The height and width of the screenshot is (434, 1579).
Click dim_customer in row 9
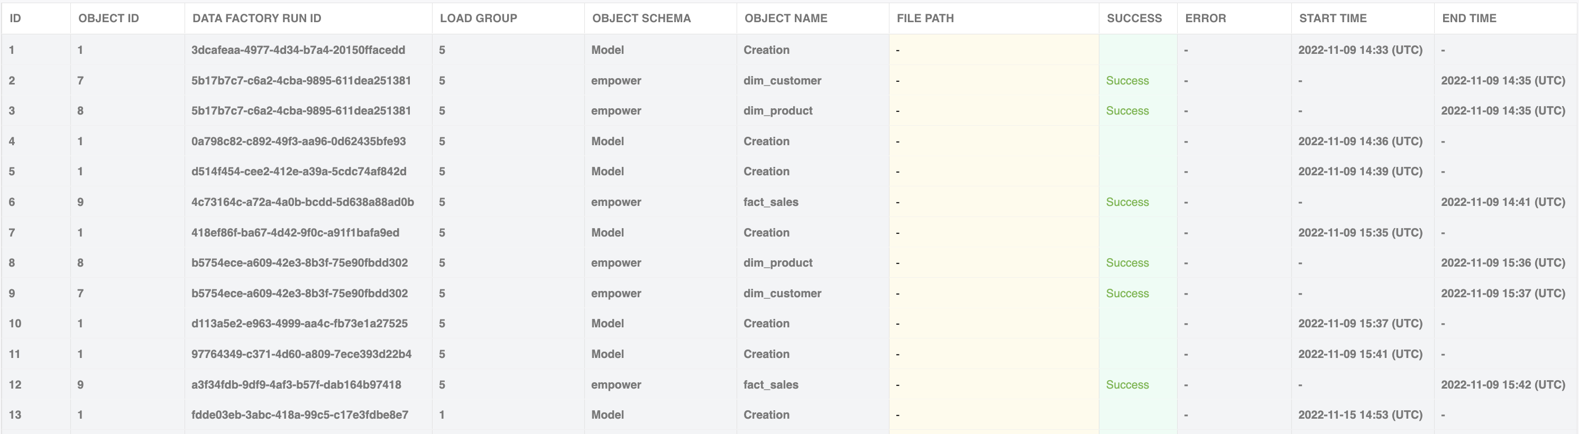point(782,293)
